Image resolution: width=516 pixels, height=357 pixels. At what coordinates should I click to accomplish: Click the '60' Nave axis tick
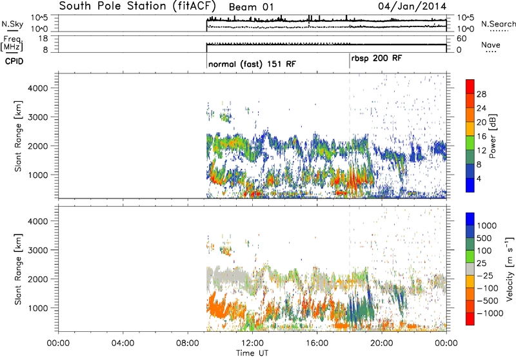(461, 39)
